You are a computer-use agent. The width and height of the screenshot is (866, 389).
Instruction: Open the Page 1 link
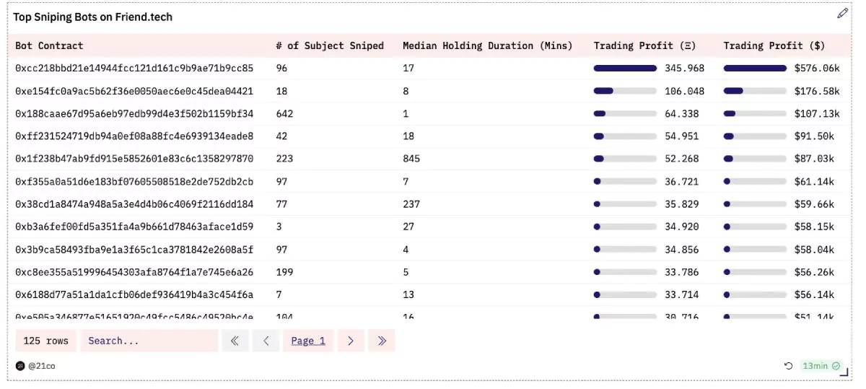308,341
